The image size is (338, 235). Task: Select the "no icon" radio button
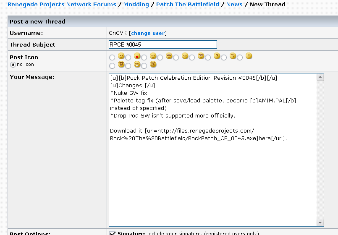[13, 65]
